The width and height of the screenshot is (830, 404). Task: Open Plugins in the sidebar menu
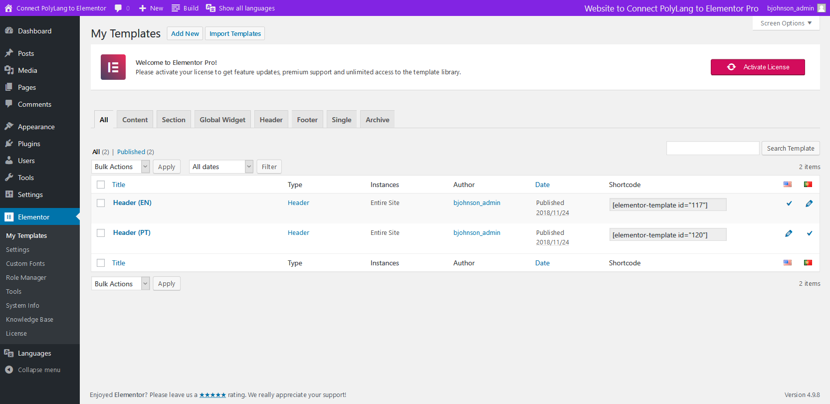pyautogui.click(x=29, y=144)
